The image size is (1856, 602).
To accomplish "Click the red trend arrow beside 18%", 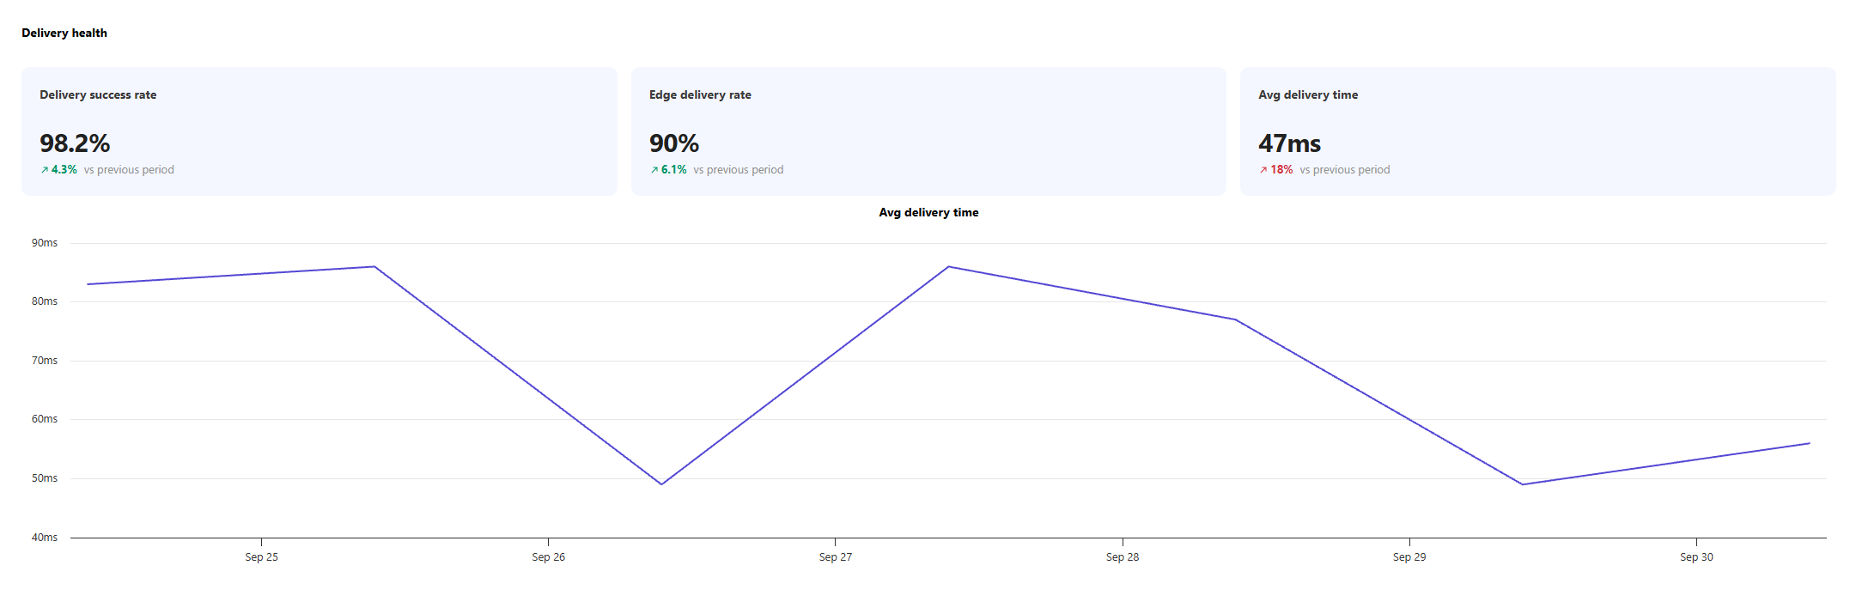I will pyautogui.click(x=1263, y=170).
